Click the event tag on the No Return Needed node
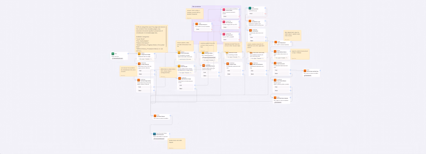 pyautogui.click(x=277, y=102)
